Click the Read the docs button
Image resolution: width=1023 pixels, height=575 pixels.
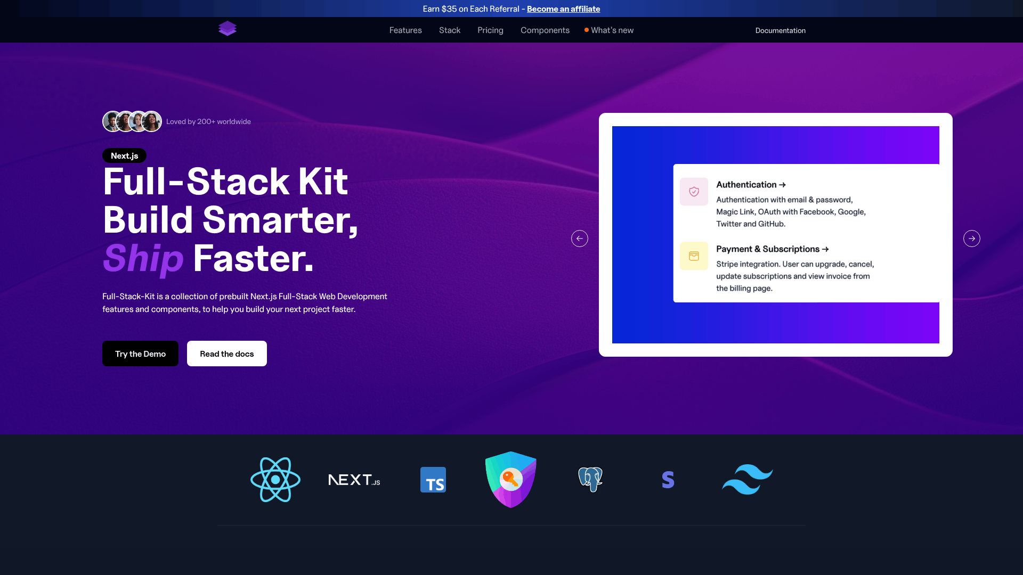coord(227,354)
